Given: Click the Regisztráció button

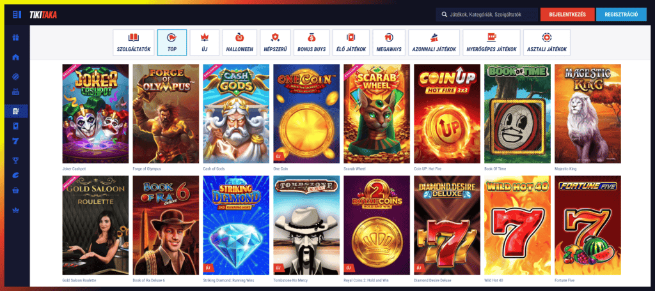Looking at the screenshot, I should 621,14.
